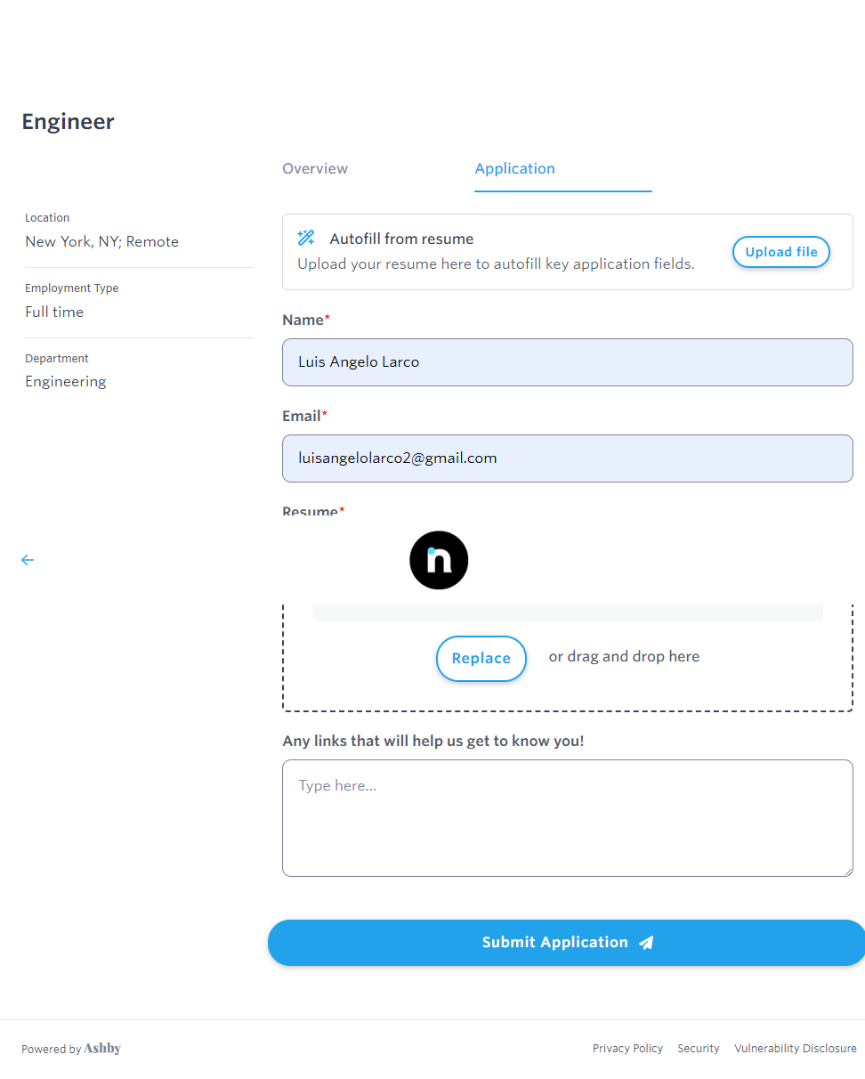Click the links 'Type here...' text area
Viewport: 865px width, 1079px height.
pos(567,817)
